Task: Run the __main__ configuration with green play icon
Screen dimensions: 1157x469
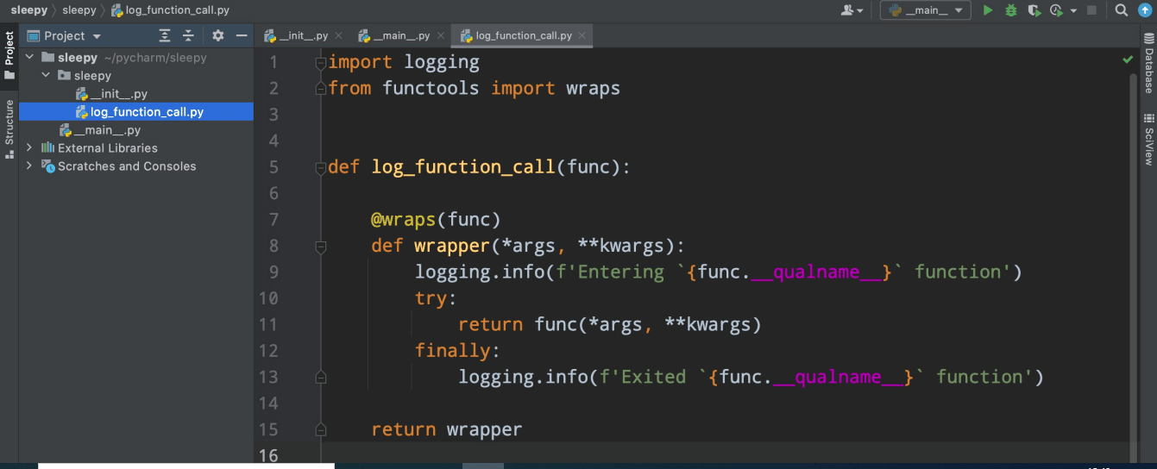Action: tap(988, 10)
